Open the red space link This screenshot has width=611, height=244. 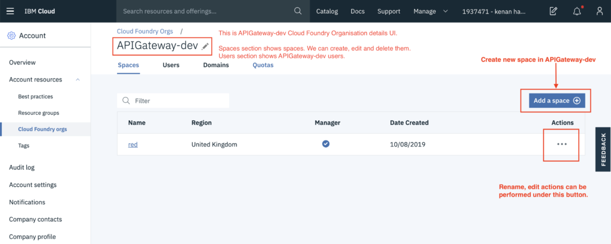132,144
